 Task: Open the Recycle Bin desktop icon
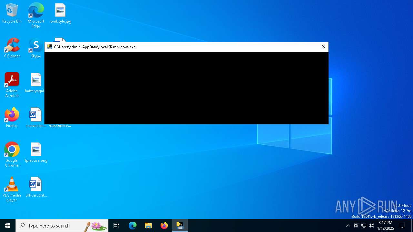point(12,14)
